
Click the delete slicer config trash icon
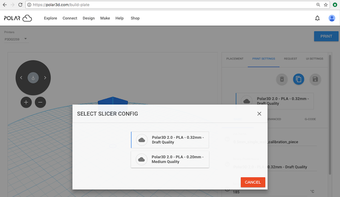point(282,79)
